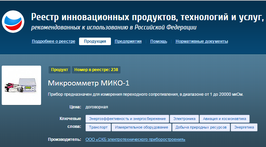The width and height of the screenshot is (266, 147).
Task: Click the Цена: label
Action: (x=75, y=107)
